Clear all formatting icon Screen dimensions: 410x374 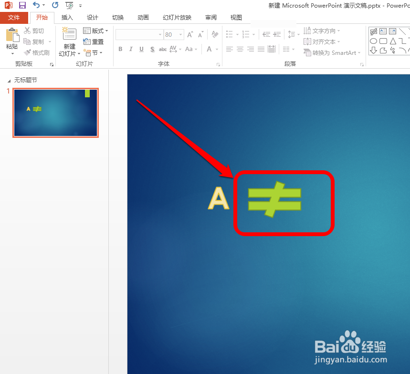215,34
